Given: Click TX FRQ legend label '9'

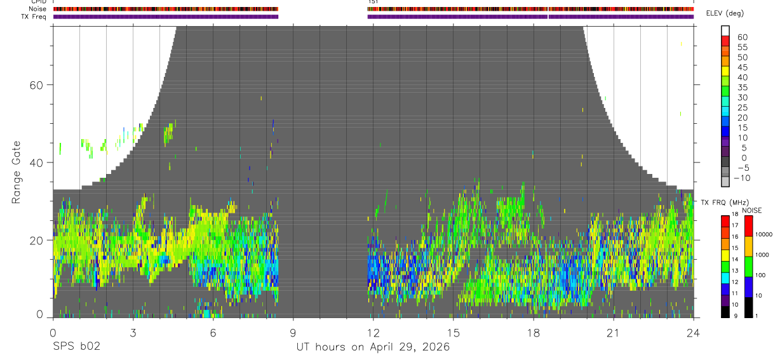Looking at the screenshot, I should pyautogui.click(x=735, y=316).
